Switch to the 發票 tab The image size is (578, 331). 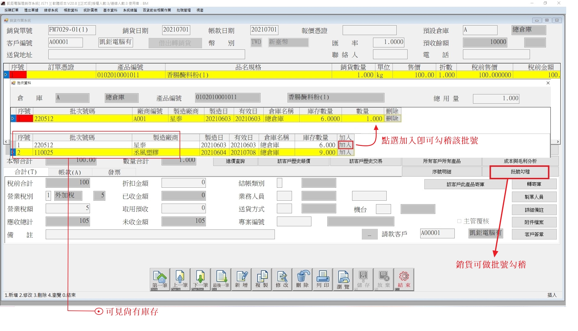click(x=114, y=172)
